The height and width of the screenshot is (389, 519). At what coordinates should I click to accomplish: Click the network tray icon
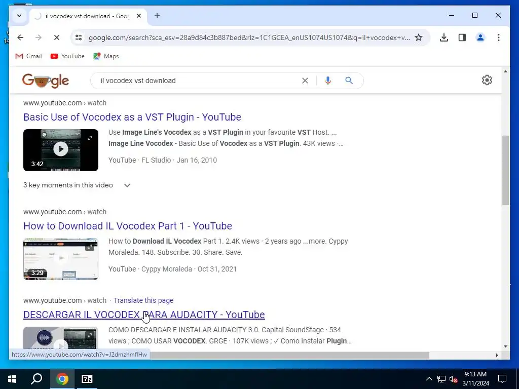coord(441,379)
